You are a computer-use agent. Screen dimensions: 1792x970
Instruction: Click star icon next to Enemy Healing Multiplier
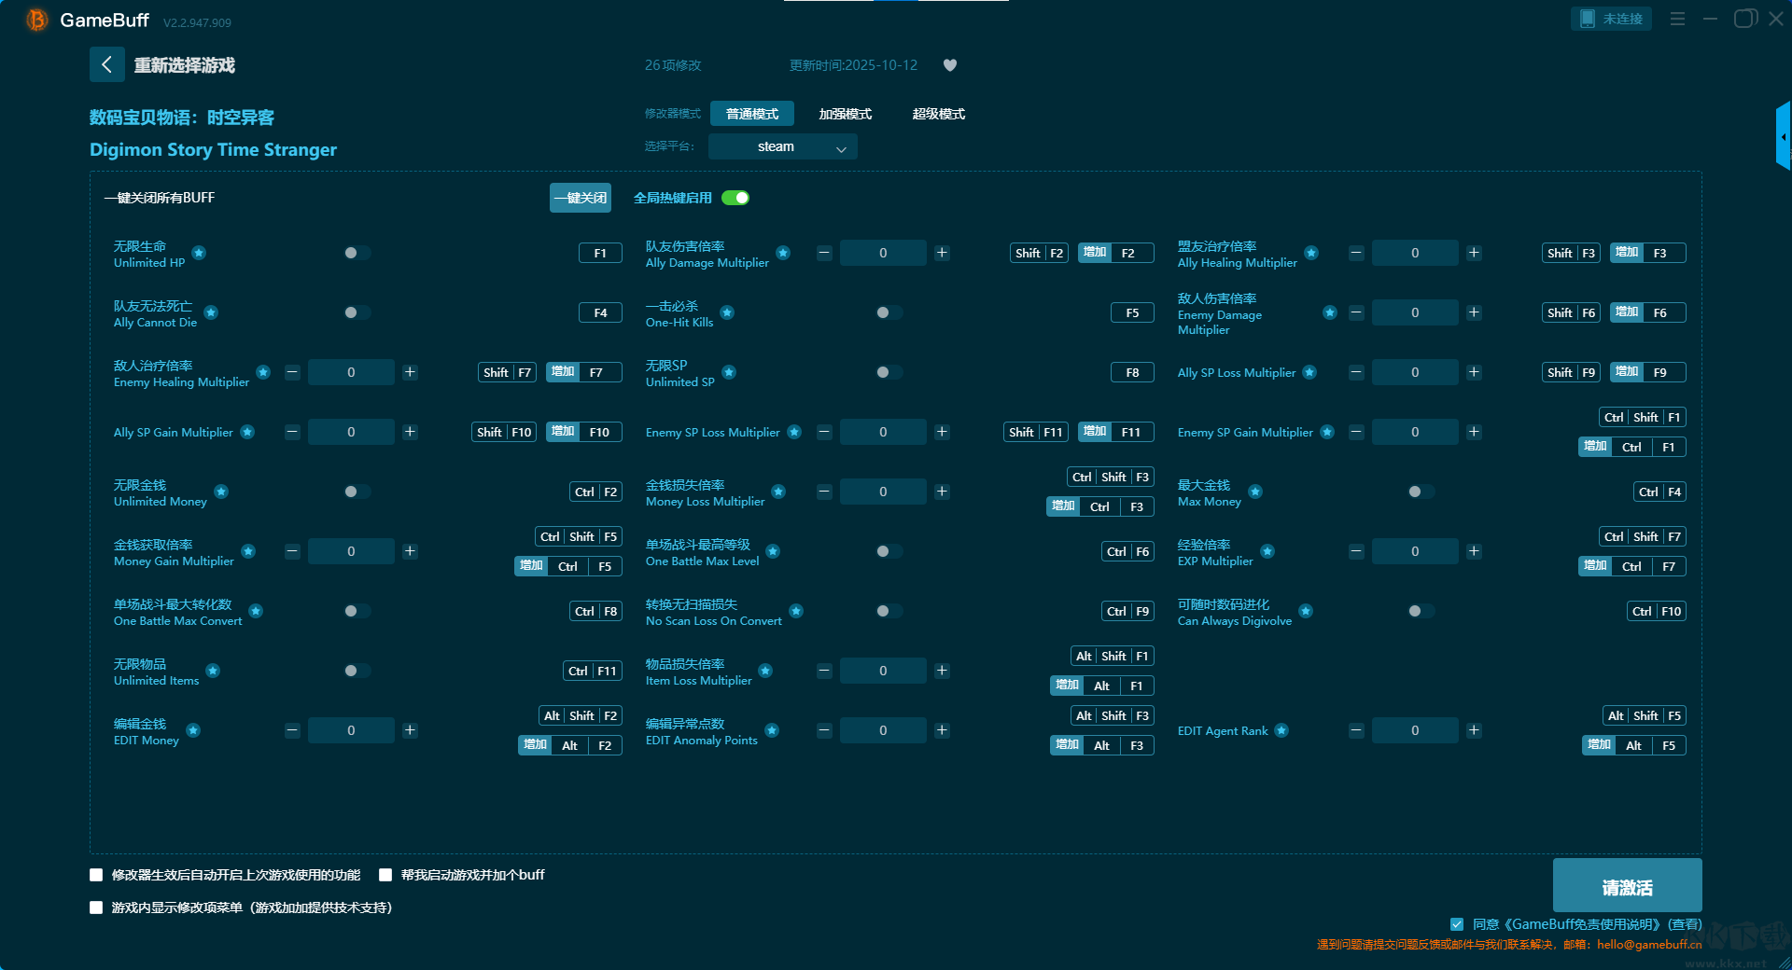coord(263,372)
